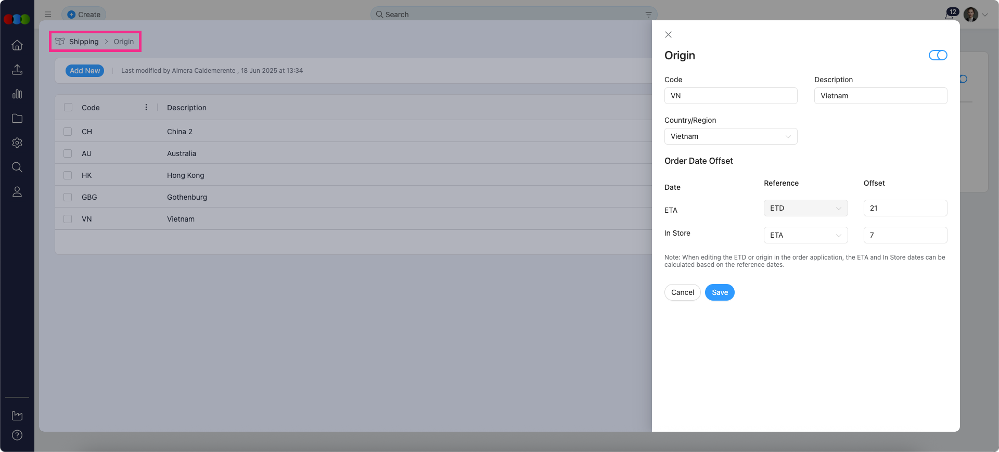Viewport: 999px width, 452px height.
Task: Select the Vietnam row checkbox
Action: coord(68,219)
